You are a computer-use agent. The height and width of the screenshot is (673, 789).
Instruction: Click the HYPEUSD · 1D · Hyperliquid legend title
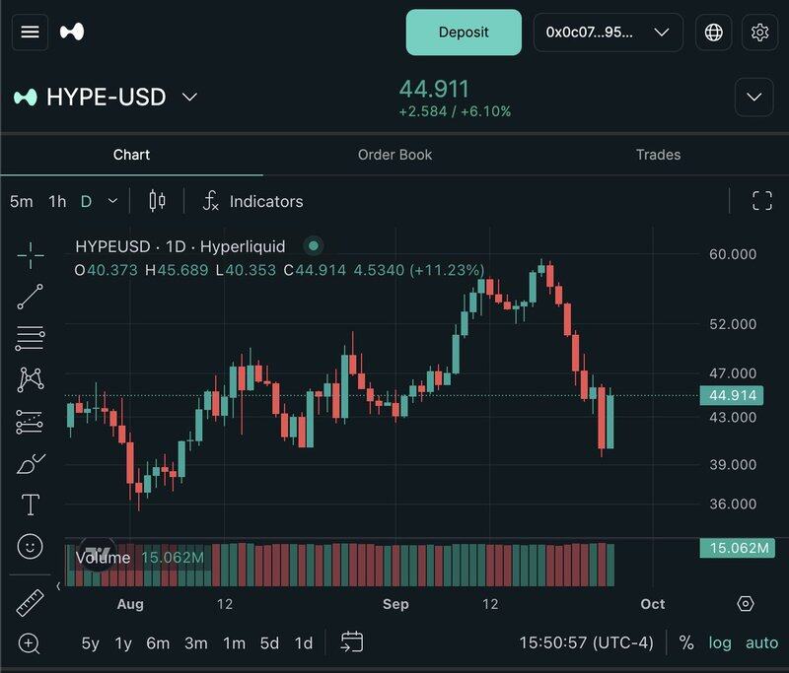(180, 246)
